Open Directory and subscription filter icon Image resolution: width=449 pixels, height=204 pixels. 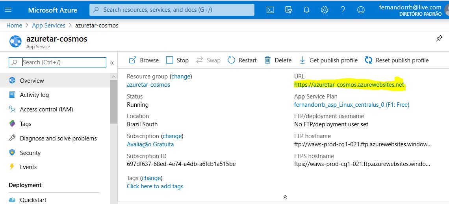[x=288, y=10]
